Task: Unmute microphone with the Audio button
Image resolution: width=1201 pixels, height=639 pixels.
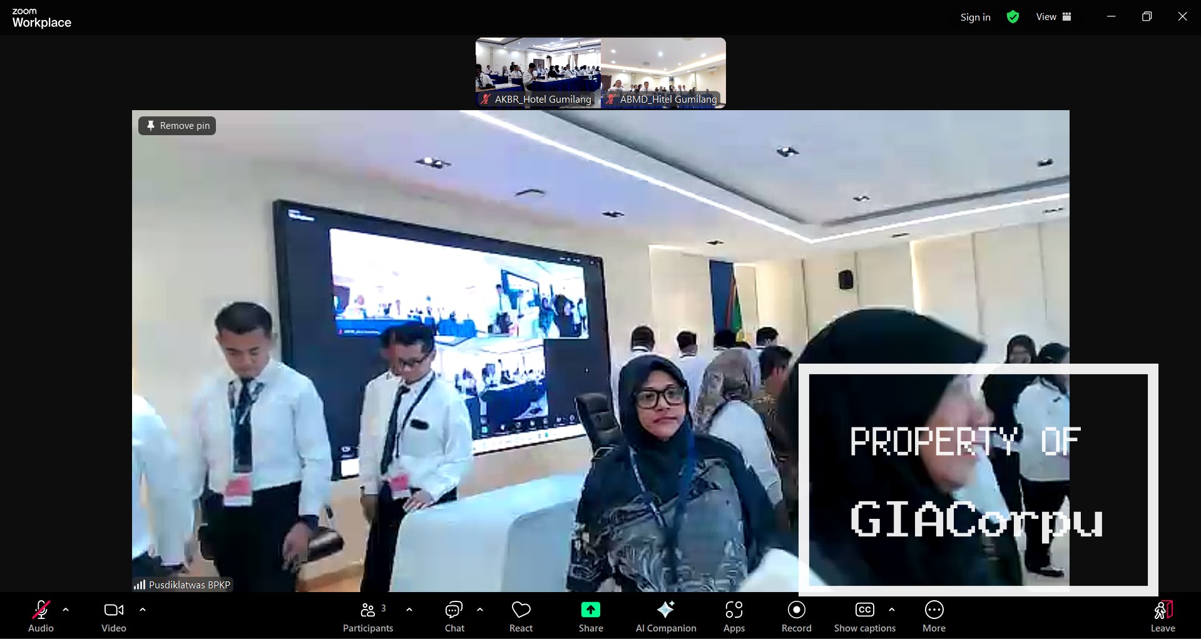Action: [x=41, y=616]
